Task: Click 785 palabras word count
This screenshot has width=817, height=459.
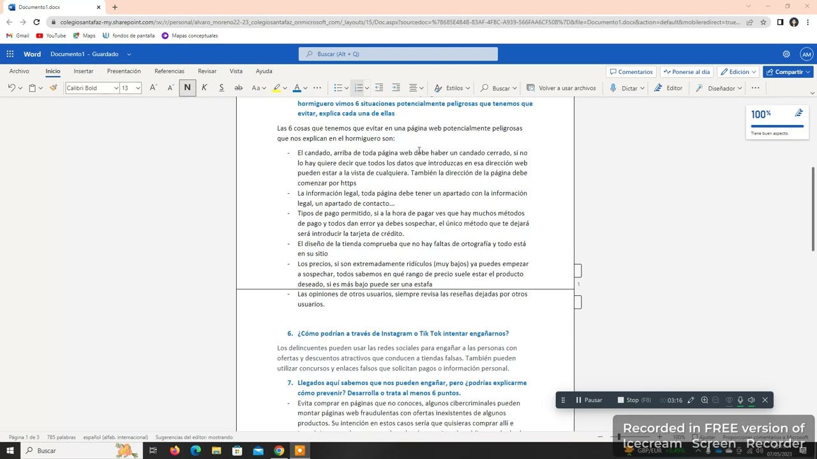Action: coord(61,437)
